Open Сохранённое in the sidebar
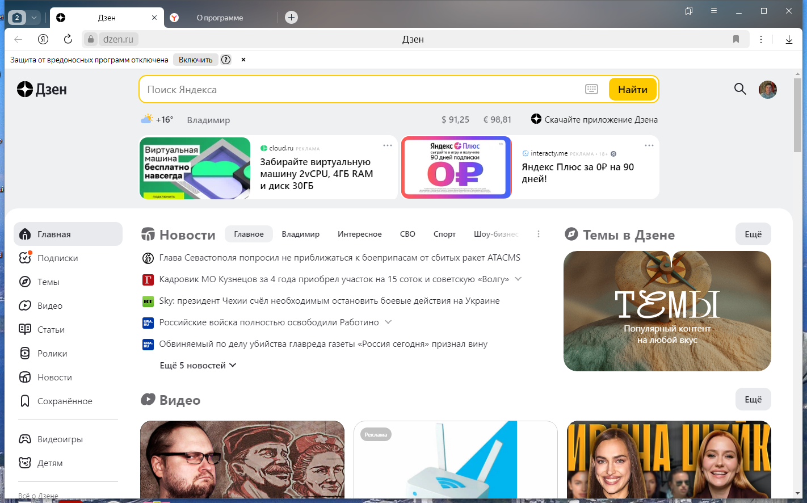The height and width of the screenshot is (503, 807). point(68,401)
